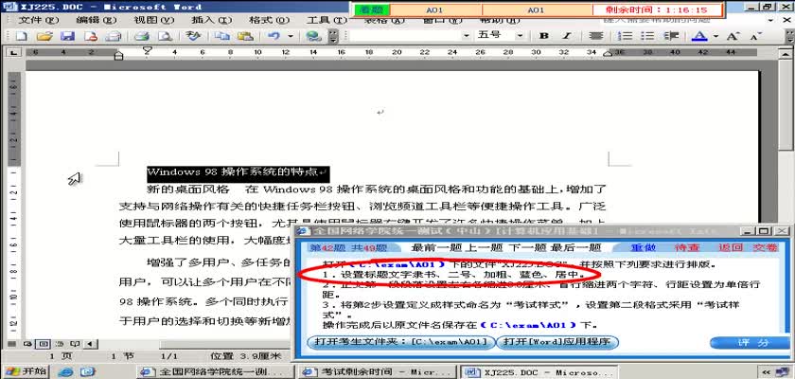The height and width of the screenshot is (379, 795).
Task: Click the Shrink Font icon
Action: 755,36
